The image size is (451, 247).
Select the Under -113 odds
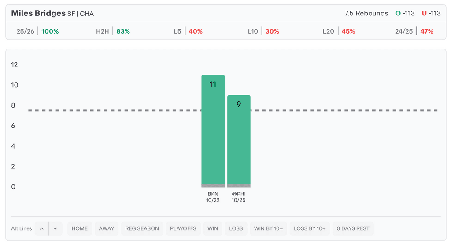[431, 13]
